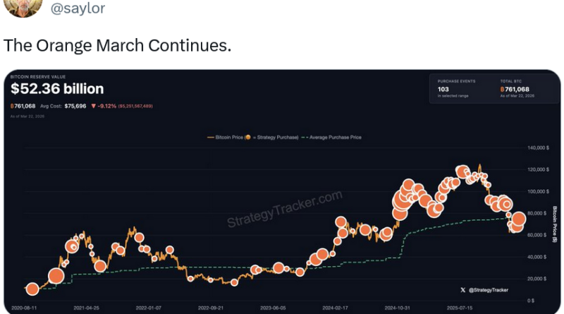Image resolution: width=564 pixels, height=314 pixels.
Task: Click the StrategyTracker.com watermark
Action: [x=284, y=210]
